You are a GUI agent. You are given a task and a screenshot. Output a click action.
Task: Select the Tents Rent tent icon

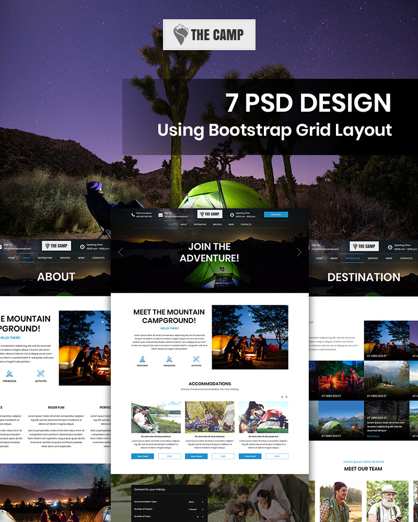142,359
